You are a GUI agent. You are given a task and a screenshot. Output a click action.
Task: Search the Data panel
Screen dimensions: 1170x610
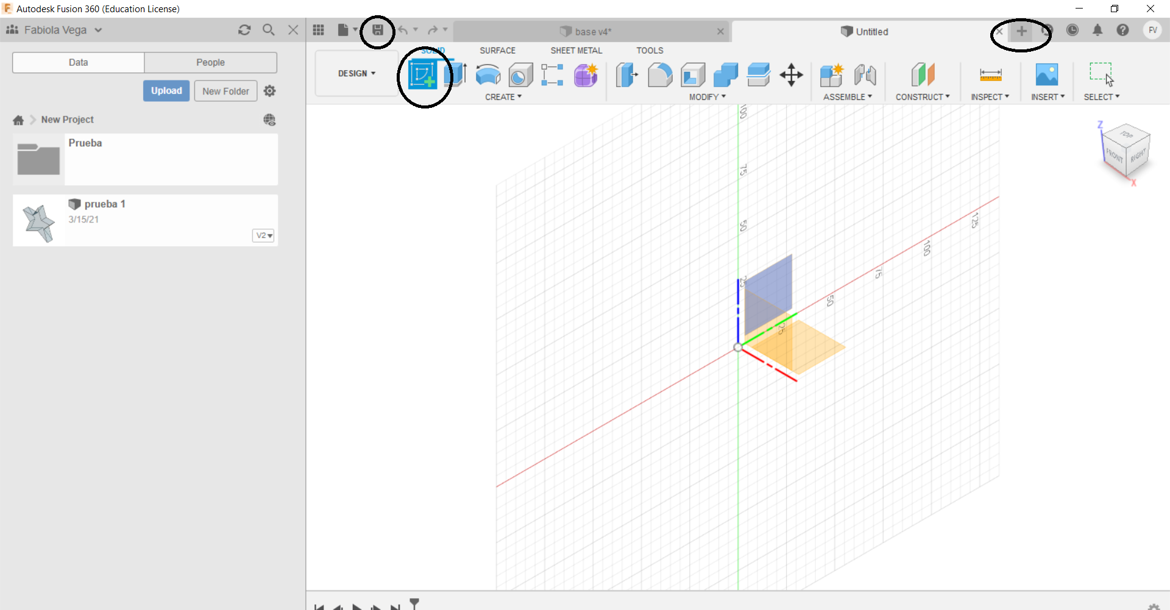269,29
